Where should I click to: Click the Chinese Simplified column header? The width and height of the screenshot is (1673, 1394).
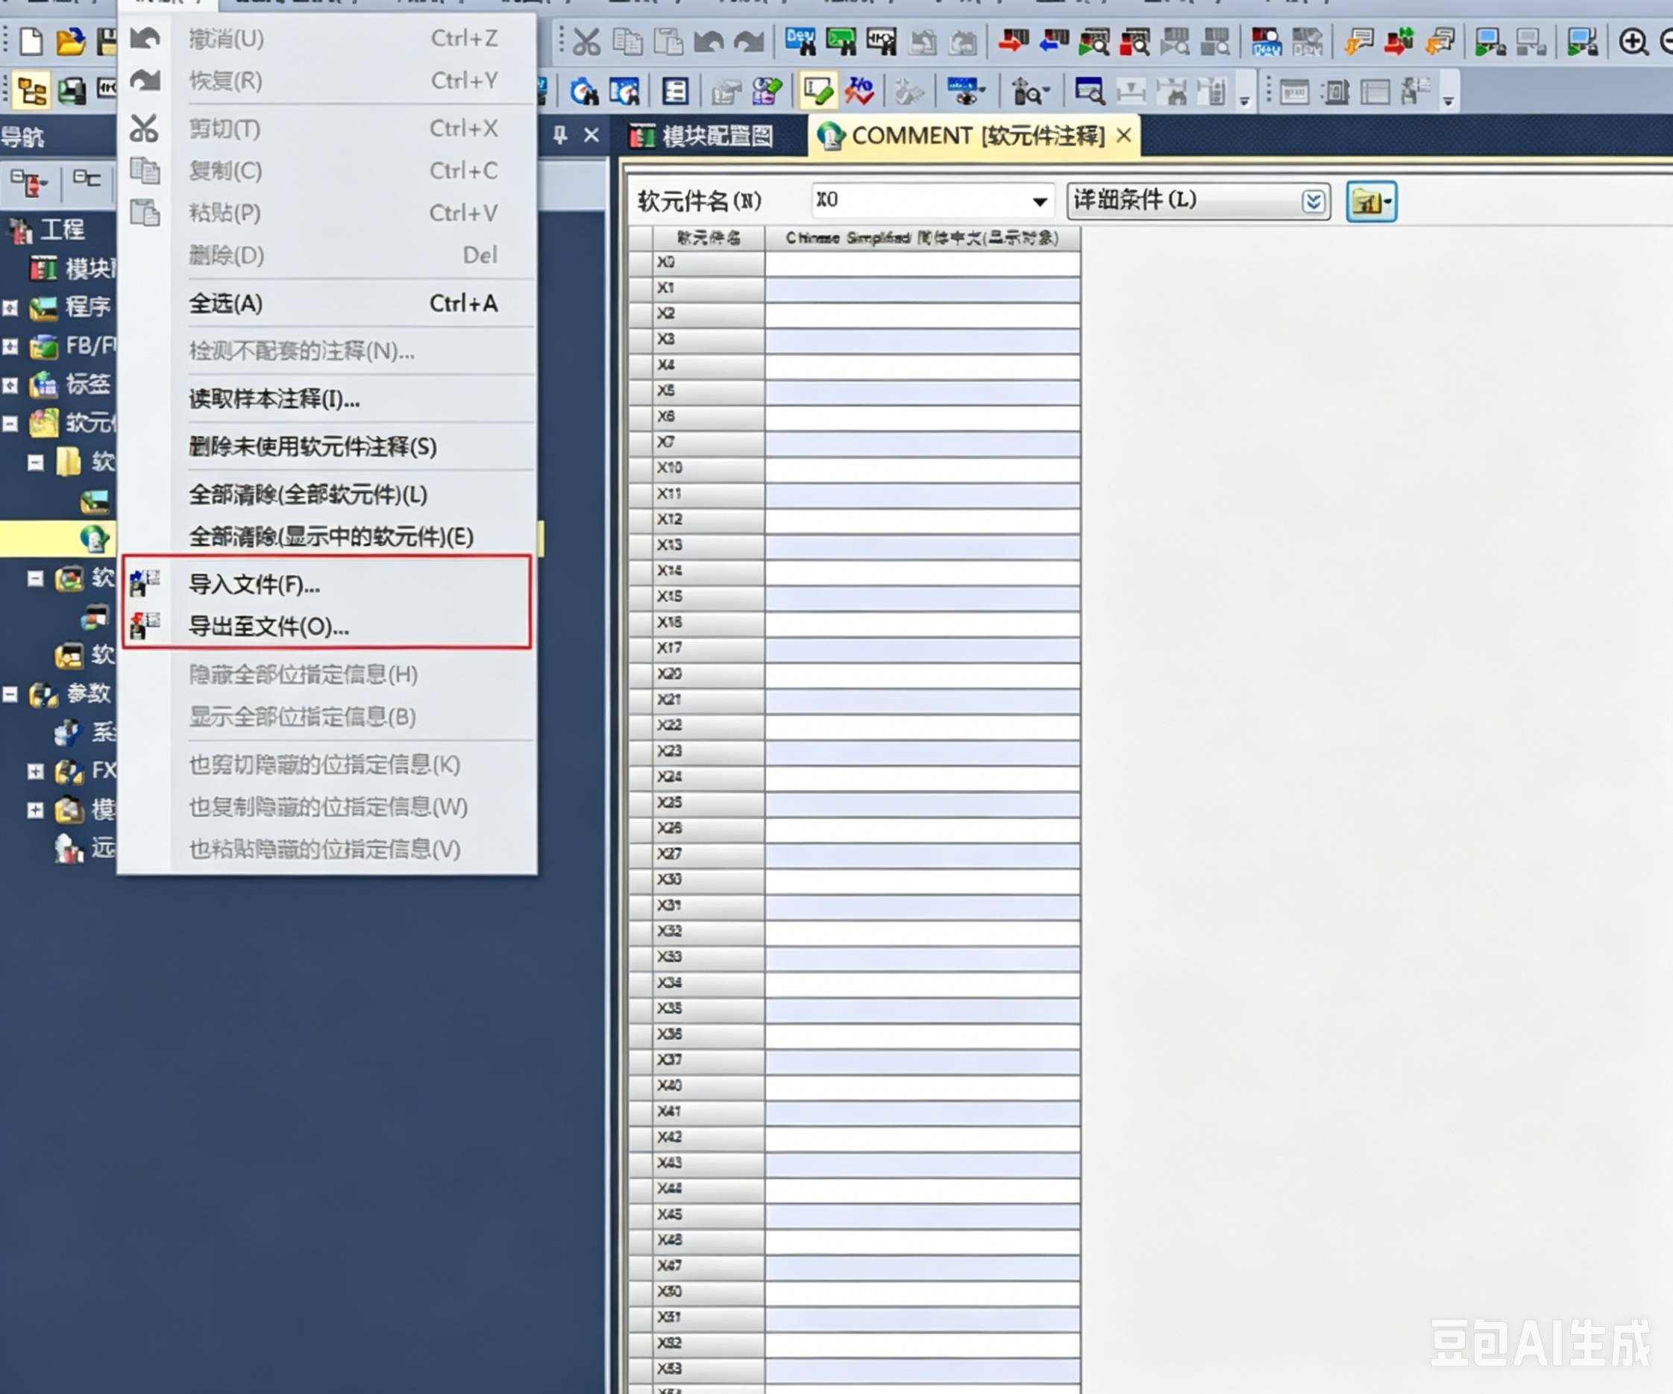point(923,237)
